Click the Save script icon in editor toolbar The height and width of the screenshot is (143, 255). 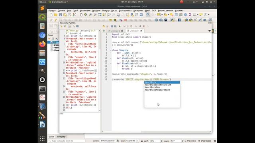[x=112, y=26]
